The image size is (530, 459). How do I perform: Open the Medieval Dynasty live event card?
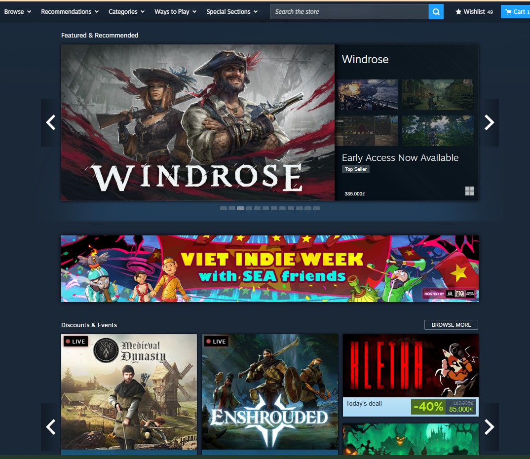tap(129, 394)
